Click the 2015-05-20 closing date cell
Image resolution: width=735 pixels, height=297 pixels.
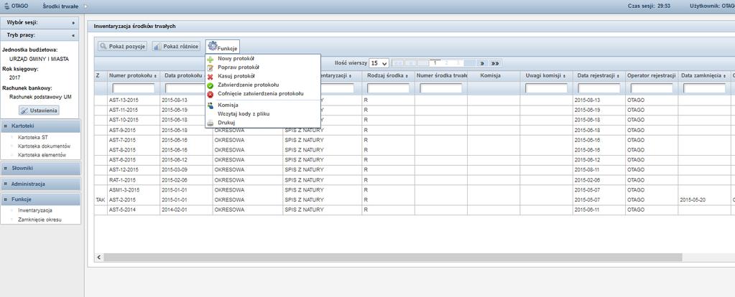click(x=705, y=199)
